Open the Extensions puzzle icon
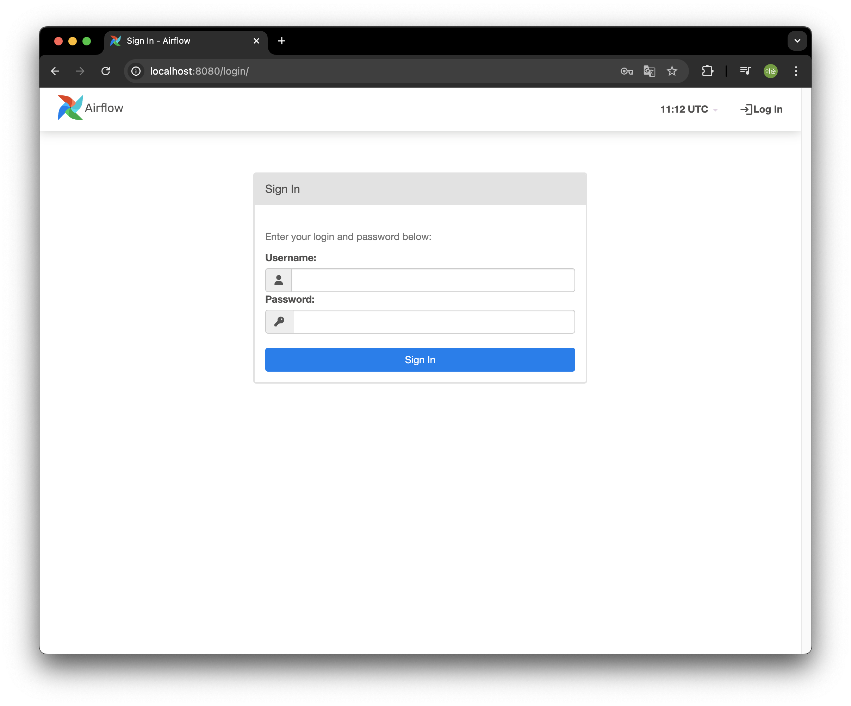The width and height of the screenshot is (851, 706). pyautogui.click(x=708, y=71)
